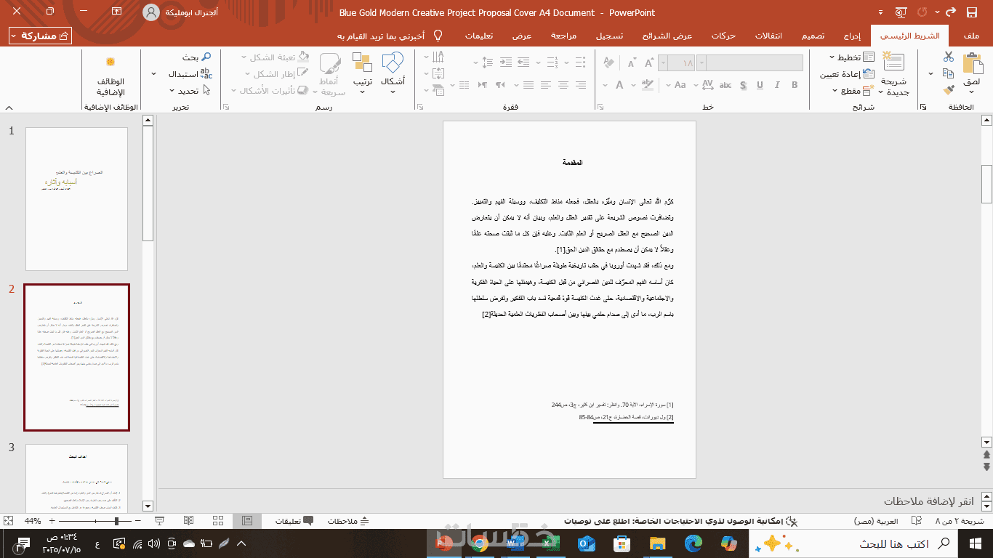Screen dimensions: 993x558
Task: Switch to Reading View icon
Action: click(x=189, y=521)
